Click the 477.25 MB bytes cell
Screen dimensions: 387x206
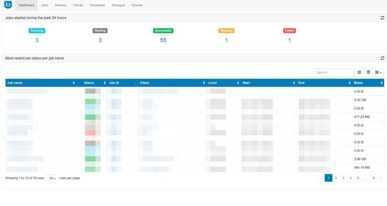(362, 117)
